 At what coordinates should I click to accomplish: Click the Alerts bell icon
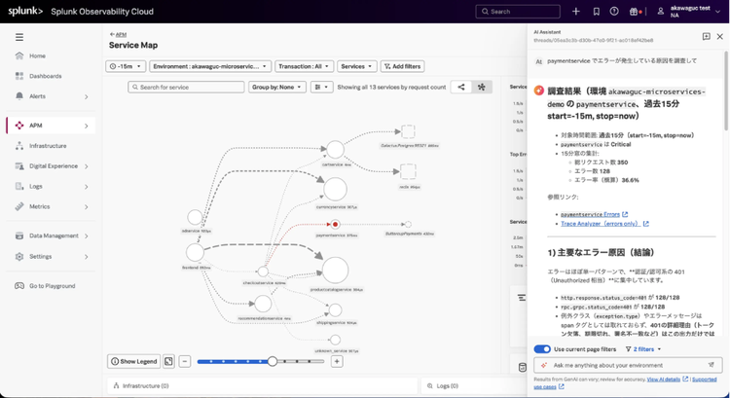[x=19, y=96]
